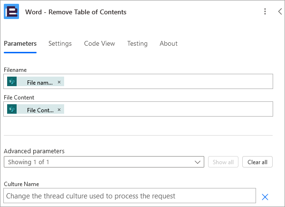Click the Show all button
The image size is (285, 207).
[223, 162]
